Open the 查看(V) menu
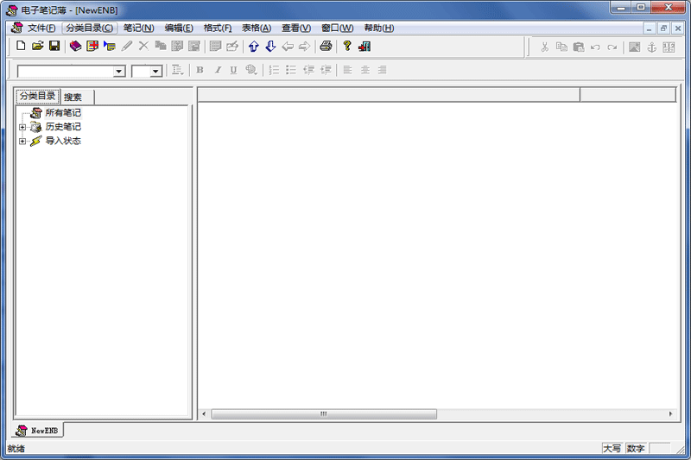 click(296, 28)
